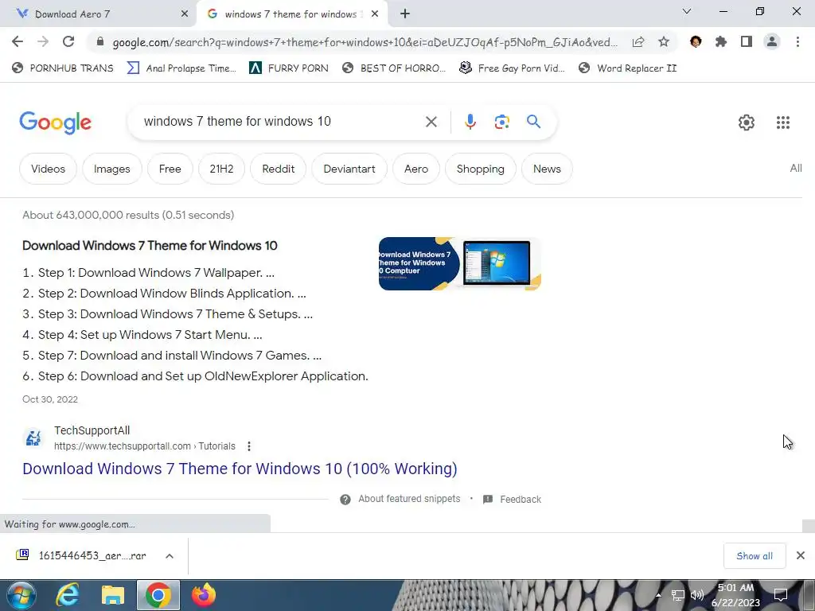Image resolution: width=815 pixels, height=611 pixels.
Task: Click the address bar URL
Action: (365, 42)
